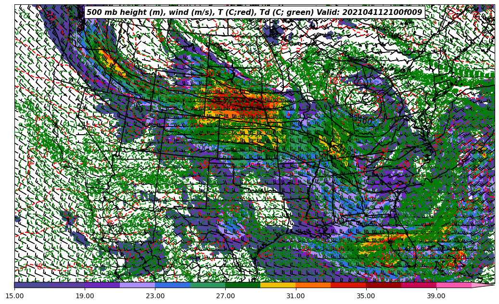Image resolution: width=499 pixels, height=304 pixels.
Task: Click the dark green swatch after 27.00
Action: 243,285
